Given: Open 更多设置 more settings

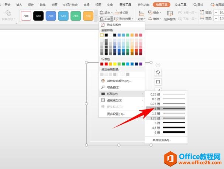Looking at the screenshot, I should pyautogui.click(x=116, y=114).
